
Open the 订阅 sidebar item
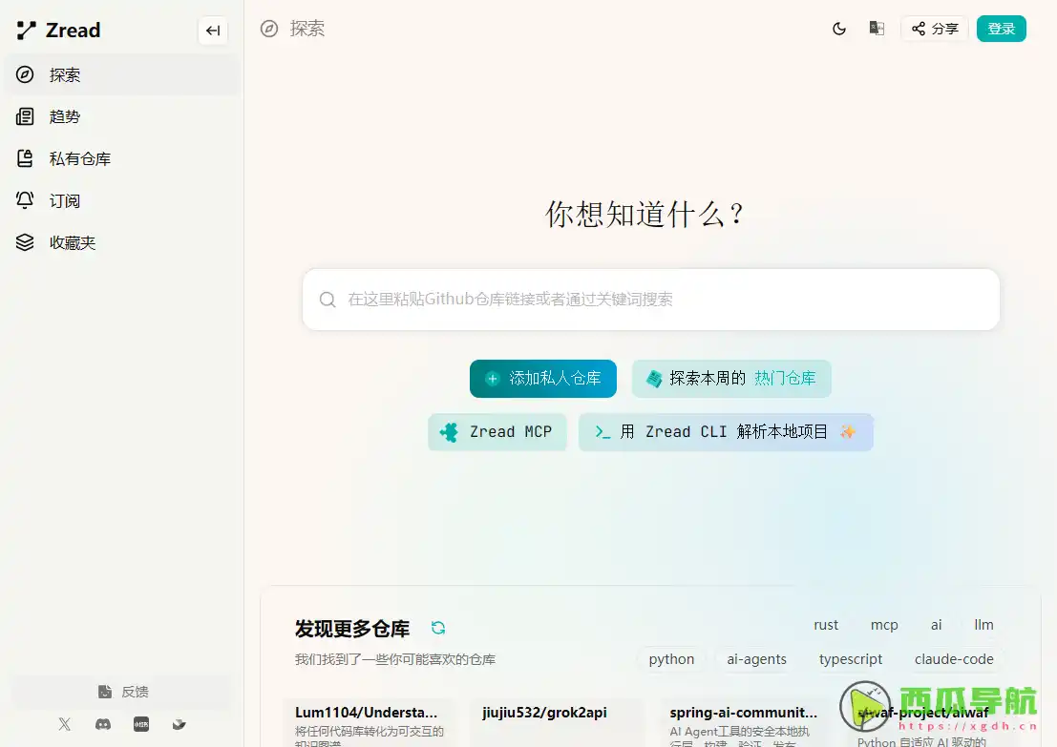[x=122, y=200]
